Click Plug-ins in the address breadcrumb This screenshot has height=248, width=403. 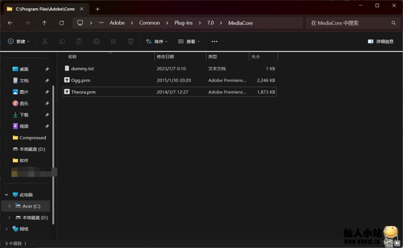click(x=183, y=23)
